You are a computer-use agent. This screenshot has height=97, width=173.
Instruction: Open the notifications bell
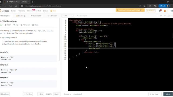[160, 11]
